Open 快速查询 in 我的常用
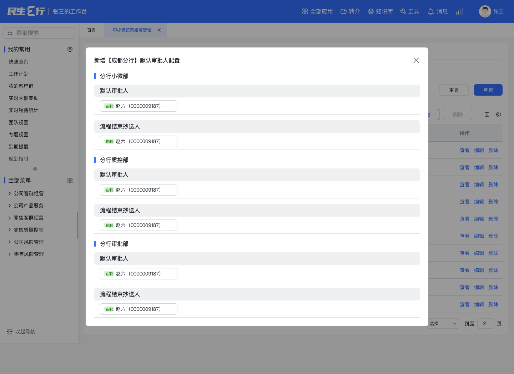The height and width of the screenshot is (374, 514). coord(19,62)
